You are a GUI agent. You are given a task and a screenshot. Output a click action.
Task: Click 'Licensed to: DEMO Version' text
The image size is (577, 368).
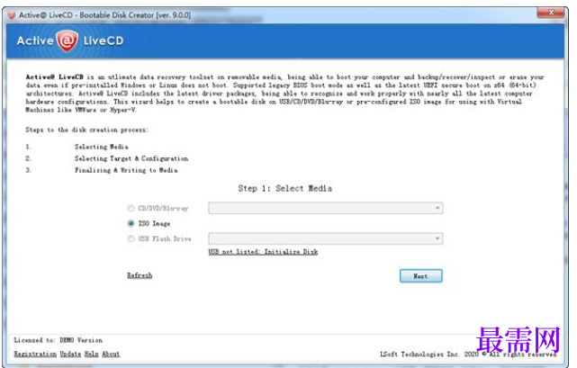59,340
